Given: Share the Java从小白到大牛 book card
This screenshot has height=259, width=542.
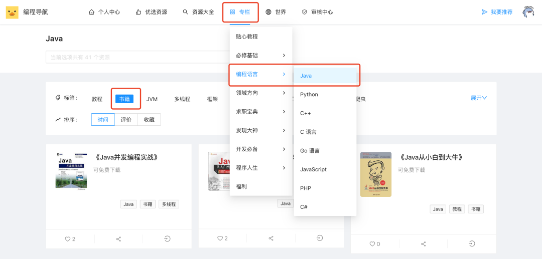Looking at the screenshot, I should [x=424, y=244].
